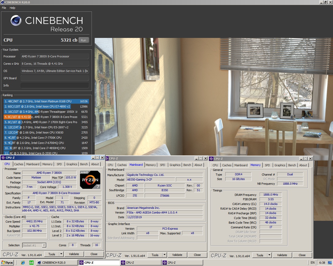Open Mainboard tab in CPU-Z processor window

tap(33, 164)
